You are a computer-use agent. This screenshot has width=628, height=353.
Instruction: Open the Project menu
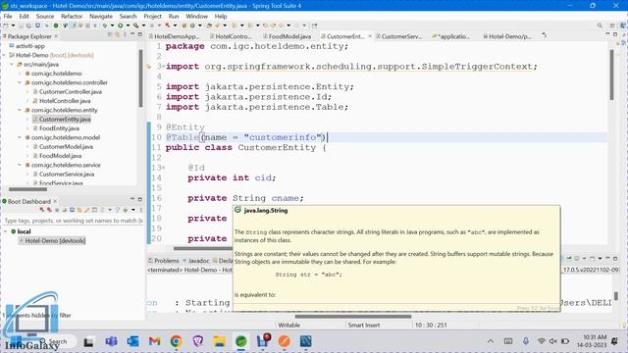153,16
